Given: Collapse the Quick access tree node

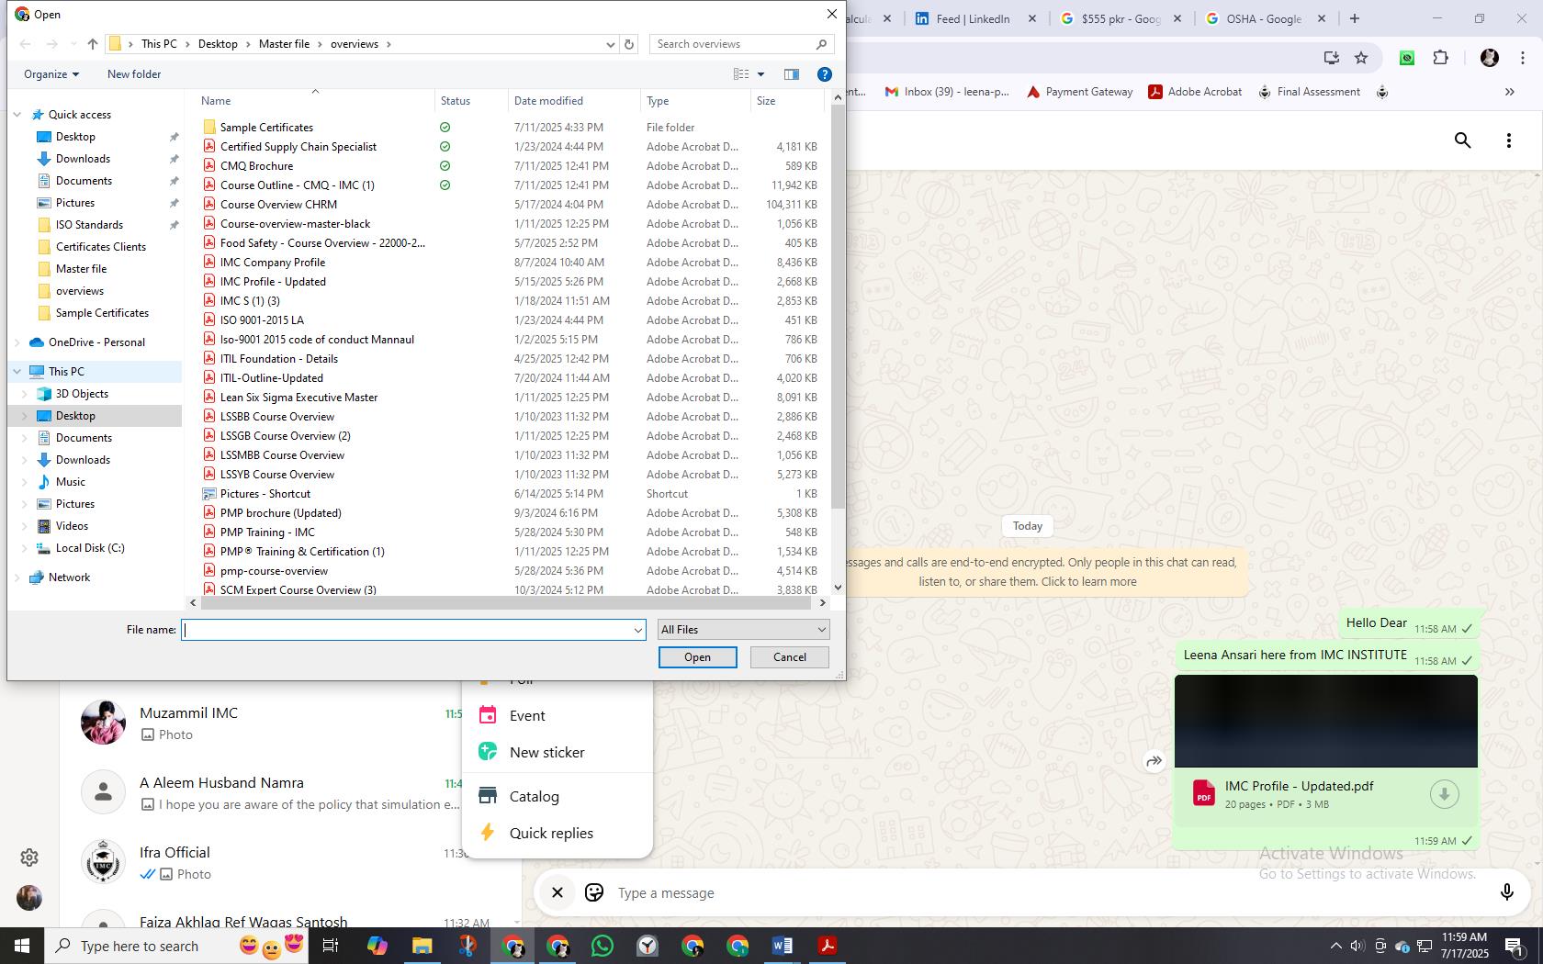Looking at the screenshot, I should 17,115.
